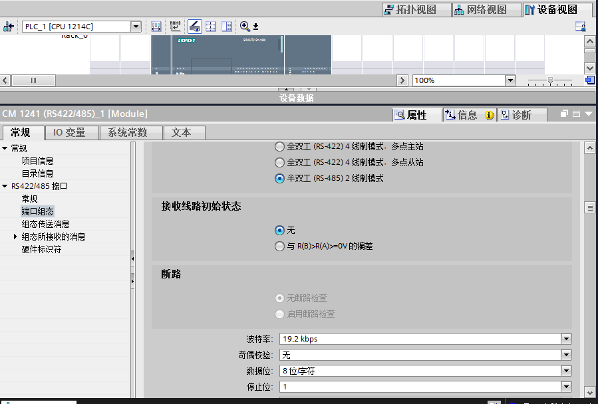This screenshot has width=598, height=404.
Task: Select full duplex RS-422 multipoint slave mode
Action: click(279, 162)
